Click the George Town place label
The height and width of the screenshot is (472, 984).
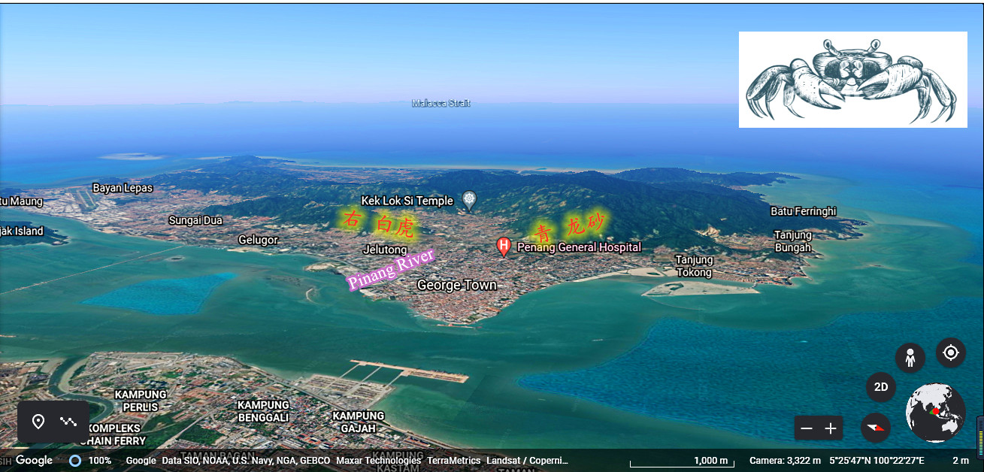[456, 286]
